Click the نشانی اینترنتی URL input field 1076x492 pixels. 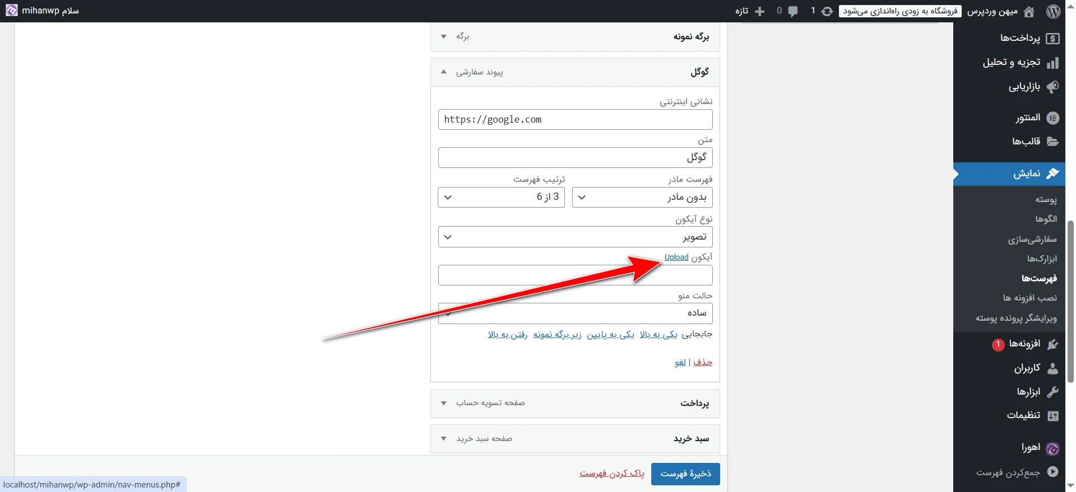575,120
